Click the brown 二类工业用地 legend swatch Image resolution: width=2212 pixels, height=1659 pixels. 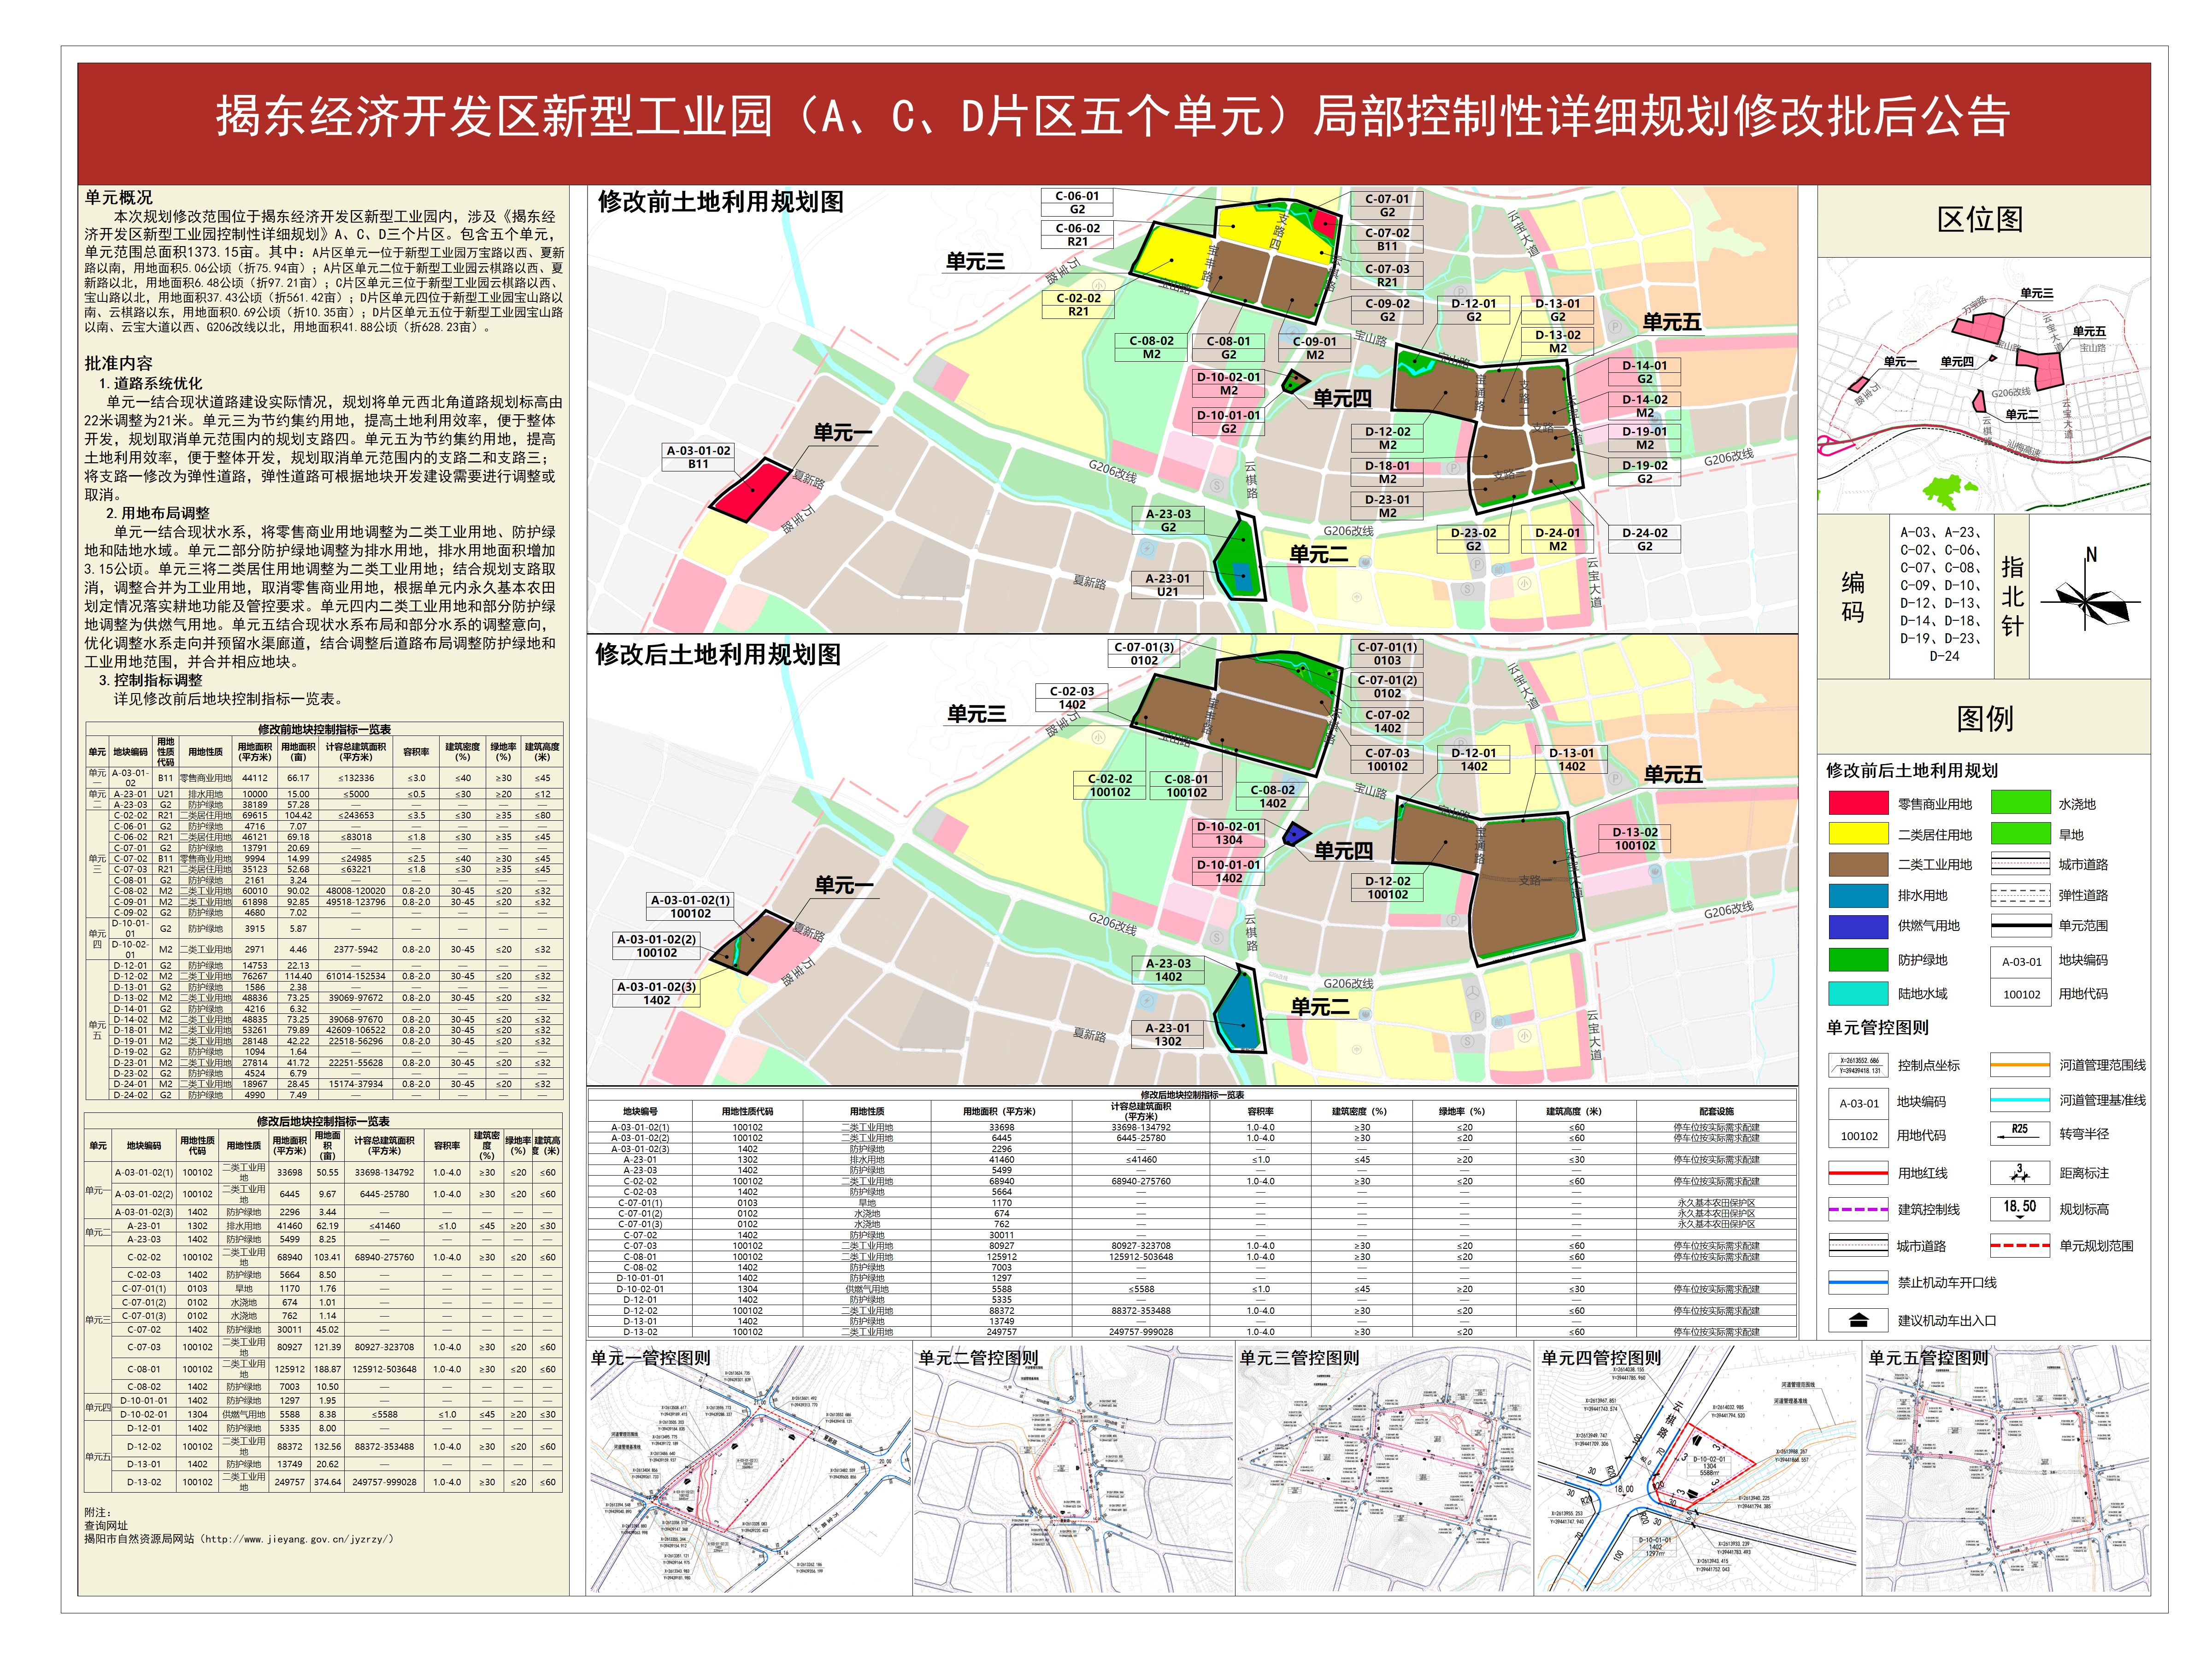[1858, 864]
